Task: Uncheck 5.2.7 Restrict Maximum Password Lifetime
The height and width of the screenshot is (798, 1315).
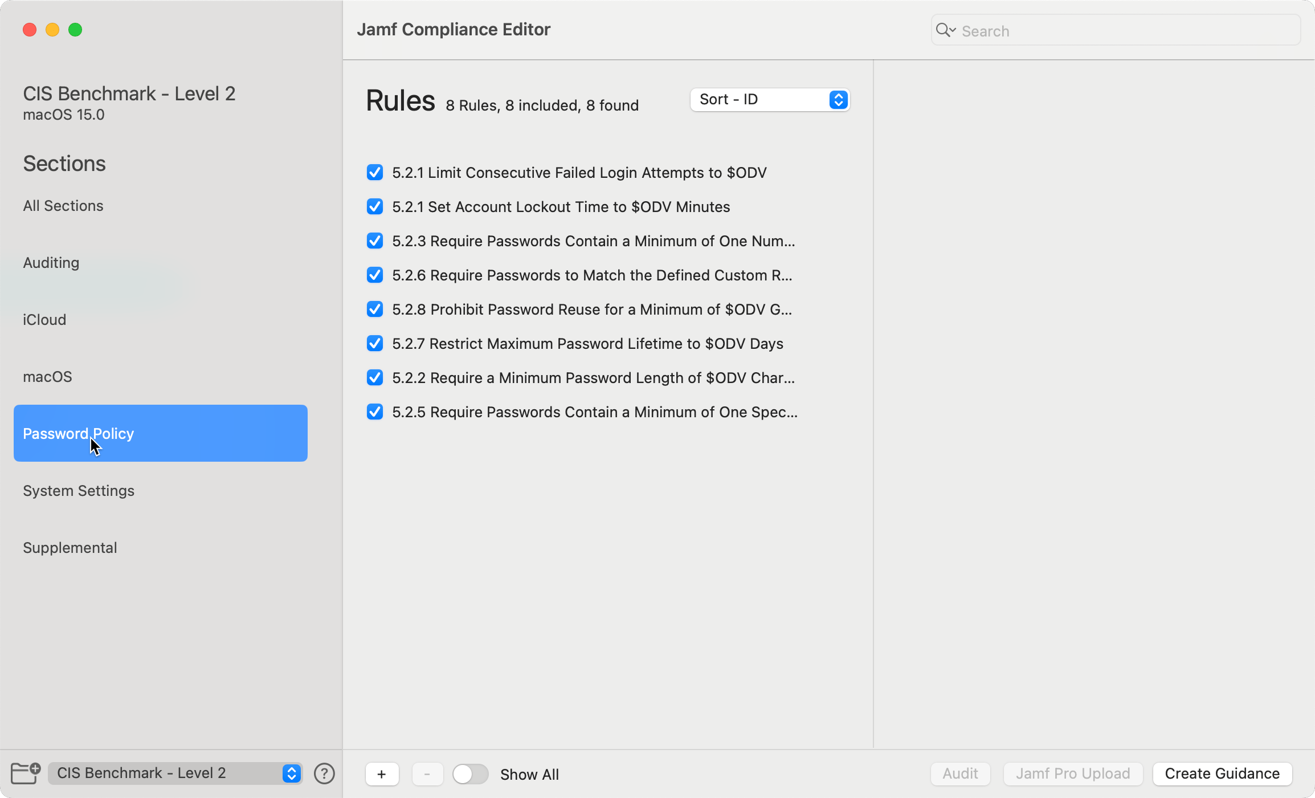Action: 375,343
